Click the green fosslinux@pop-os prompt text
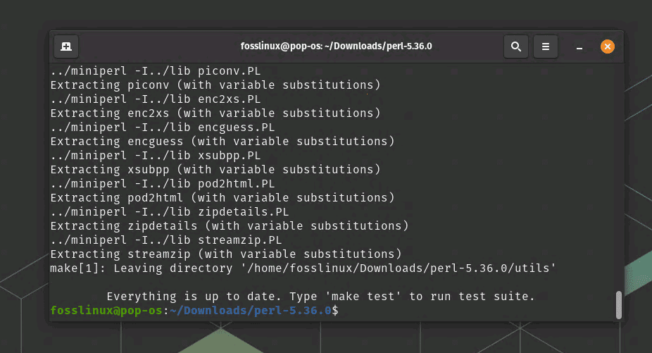The height and width of the screenshot is (353, 652). pyautogui.click(x=106, y=311)
